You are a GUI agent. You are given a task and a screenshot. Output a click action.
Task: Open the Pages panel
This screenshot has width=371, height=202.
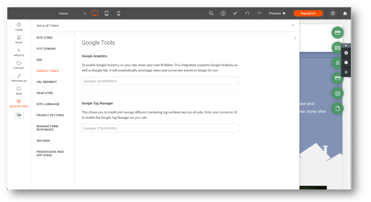coord(19,40)
